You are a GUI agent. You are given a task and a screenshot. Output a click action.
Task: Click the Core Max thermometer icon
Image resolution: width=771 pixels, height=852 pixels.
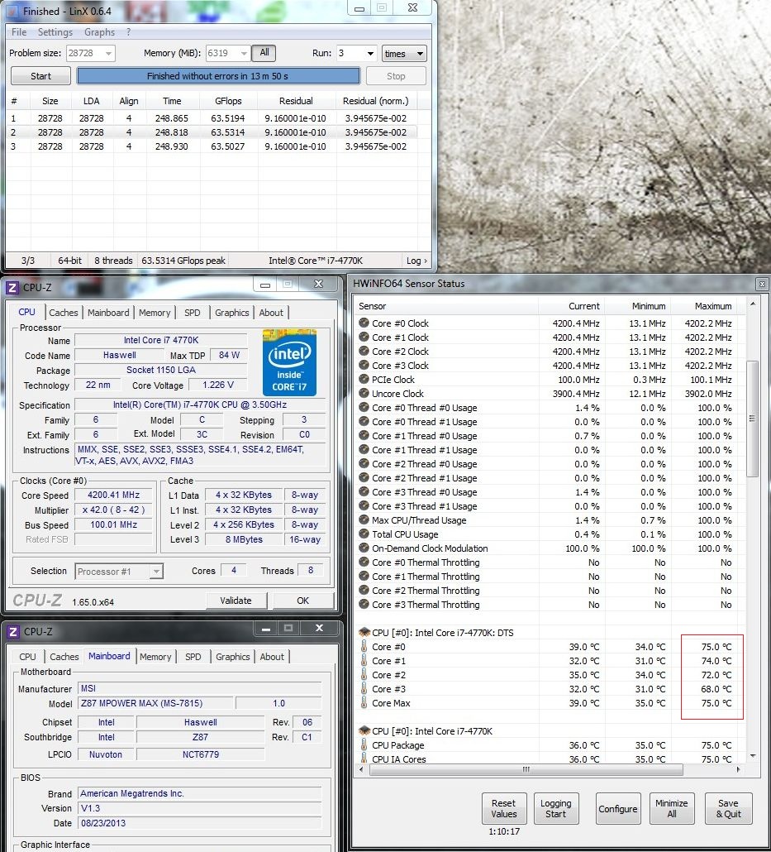(364, 703)
